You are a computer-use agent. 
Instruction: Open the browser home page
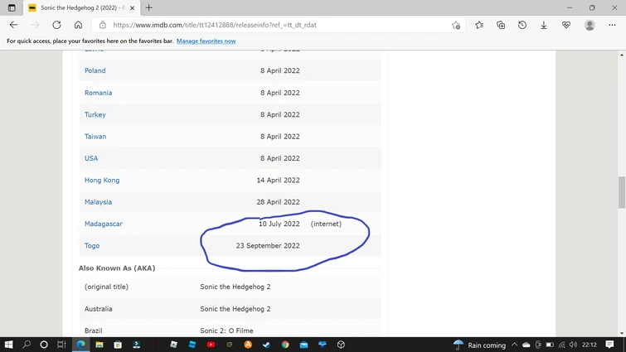78,25
